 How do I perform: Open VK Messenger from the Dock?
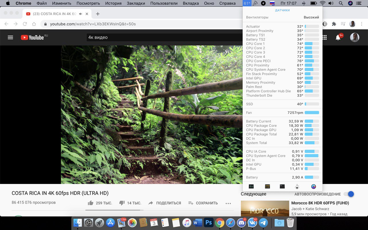point(252,223)
